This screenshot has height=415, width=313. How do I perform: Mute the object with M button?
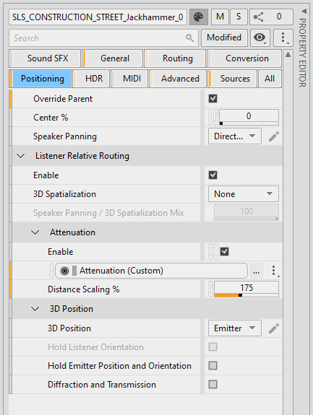tap(220, 17)
